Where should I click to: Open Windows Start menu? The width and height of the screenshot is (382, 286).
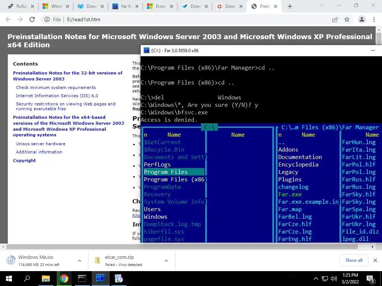pos(9,279)
